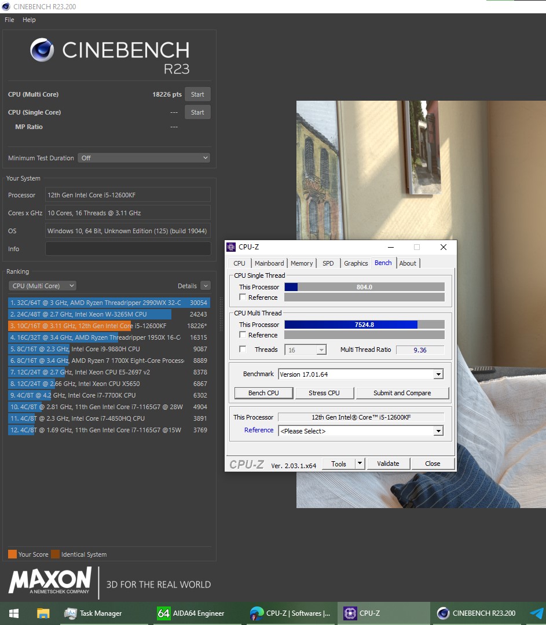Click the Tools button in CPU-Z
Image resolution: width=546 pixels, height=625 pixels.
coord(339,464)
